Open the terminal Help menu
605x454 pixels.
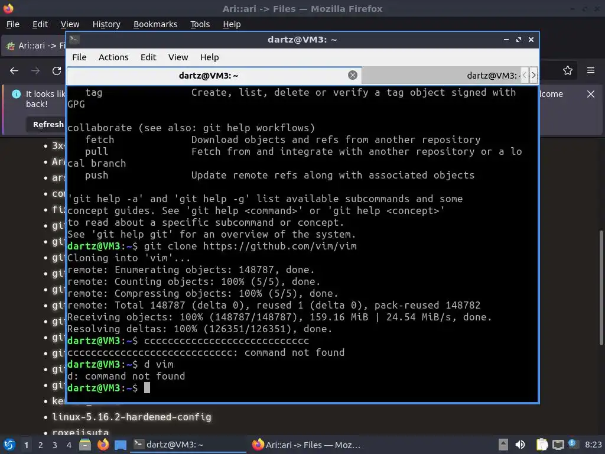210,57
